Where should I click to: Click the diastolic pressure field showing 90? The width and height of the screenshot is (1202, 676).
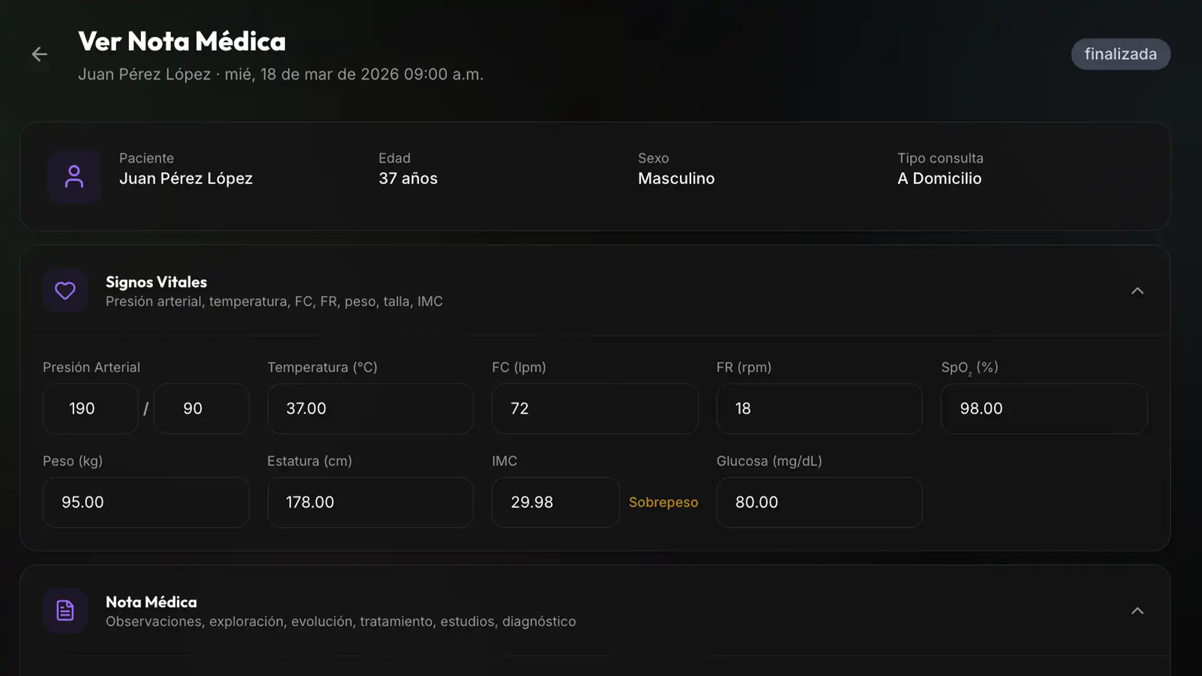tap(201, 409)
